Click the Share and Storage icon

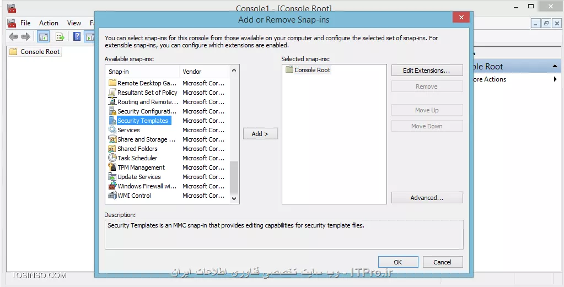click(112, 139)
